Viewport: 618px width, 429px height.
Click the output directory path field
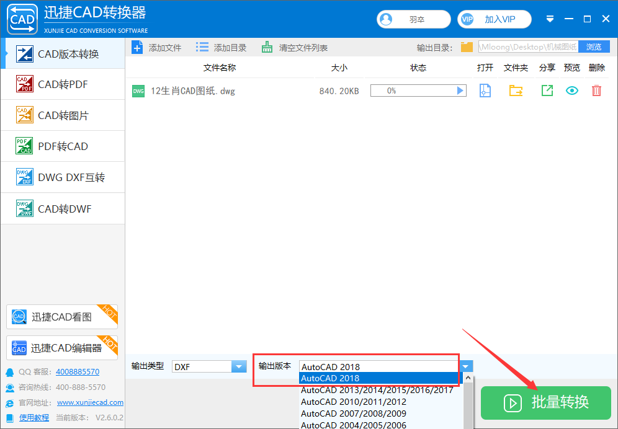click(x=528, y=47)
